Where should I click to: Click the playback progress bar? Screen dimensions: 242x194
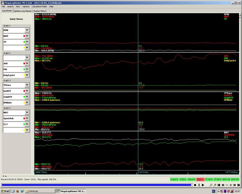tap(96, 185)
